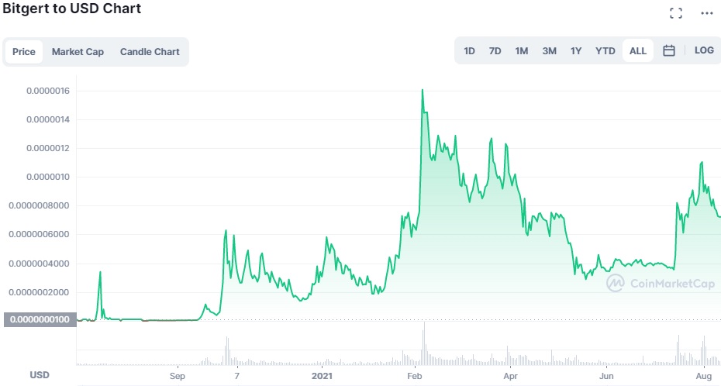Select the ALL time range

[x=638, y=51]
